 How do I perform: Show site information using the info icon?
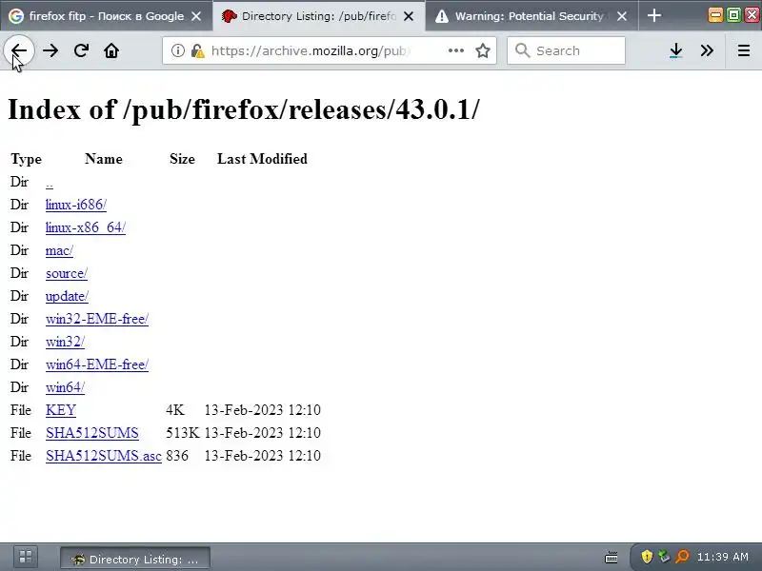[178, 50]
